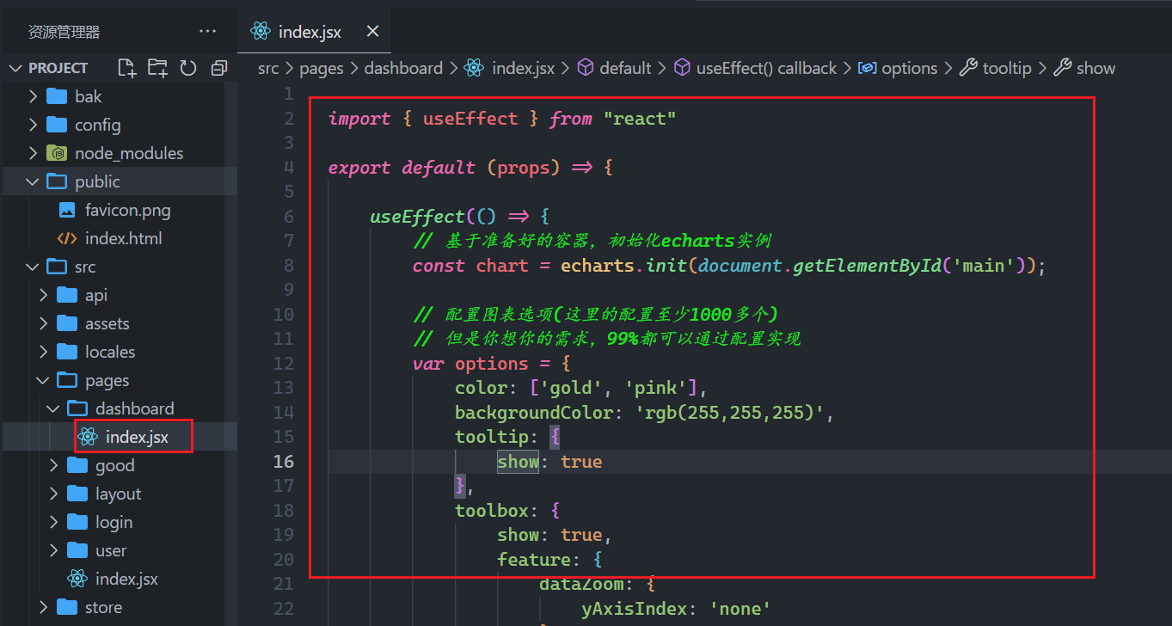The image size is (1172, 626).
Task: Click New File icon in explorer header
Action: click(x=126, y=68)
